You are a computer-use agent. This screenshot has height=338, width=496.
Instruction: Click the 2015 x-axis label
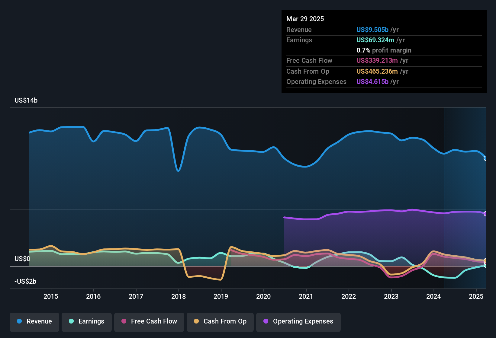[51, 297]
